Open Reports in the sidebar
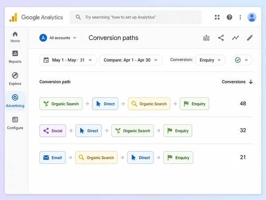Viewport: 266px width, 200px height. click(x=15, y=57)
